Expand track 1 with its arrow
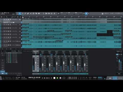The width and height of the screenshot is (123, 92). click(x=2, y=19)
